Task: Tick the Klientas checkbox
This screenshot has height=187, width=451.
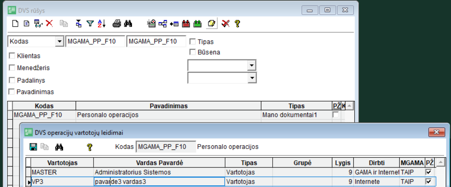Action: click(12, 56)
